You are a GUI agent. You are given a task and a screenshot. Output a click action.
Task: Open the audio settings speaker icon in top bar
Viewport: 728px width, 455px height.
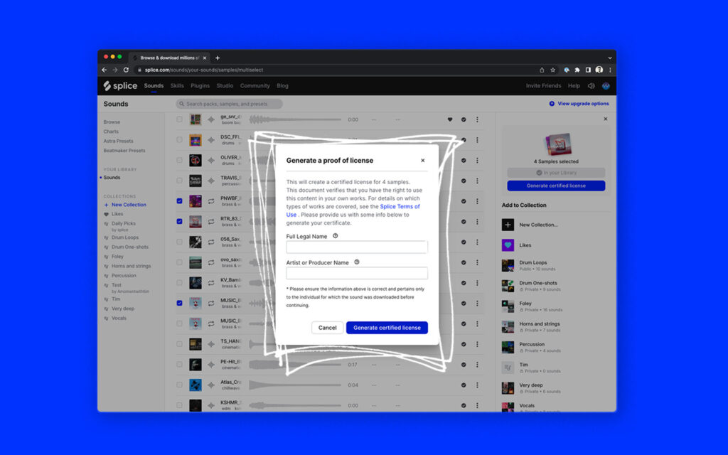pos(591,85)
